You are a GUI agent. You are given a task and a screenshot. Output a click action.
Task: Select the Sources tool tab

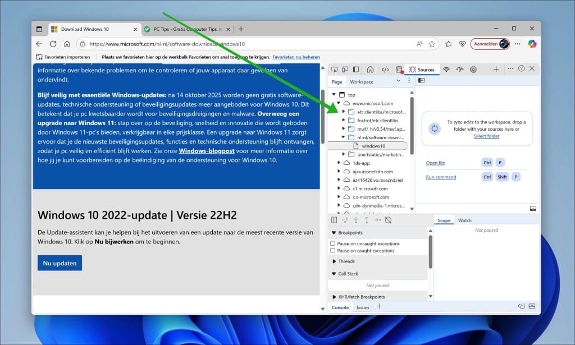point(422,69)
